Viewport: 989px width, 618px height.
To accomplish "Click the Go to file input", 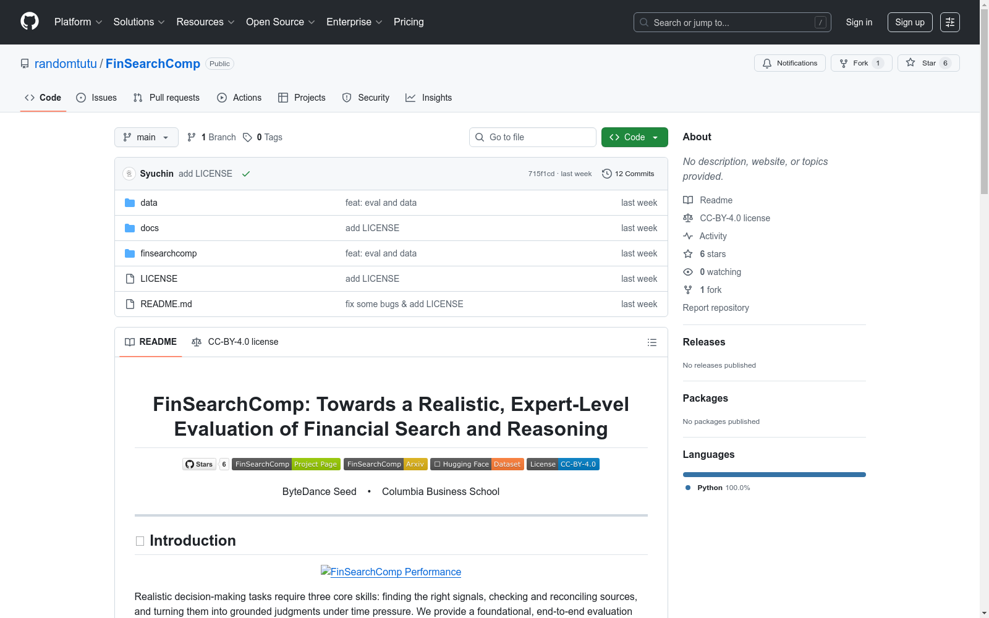I will click(x=533, y=137).
